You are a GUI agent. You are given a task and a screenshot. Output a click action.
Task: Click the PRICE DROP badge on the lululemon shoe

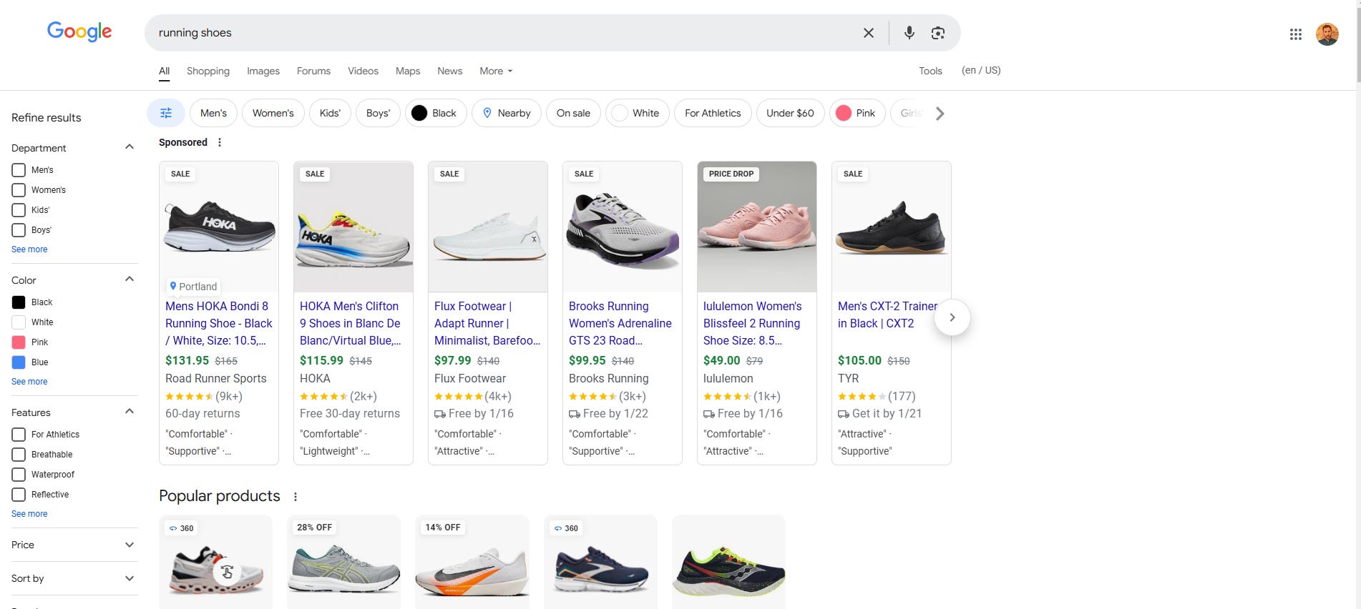click(731, 174)
